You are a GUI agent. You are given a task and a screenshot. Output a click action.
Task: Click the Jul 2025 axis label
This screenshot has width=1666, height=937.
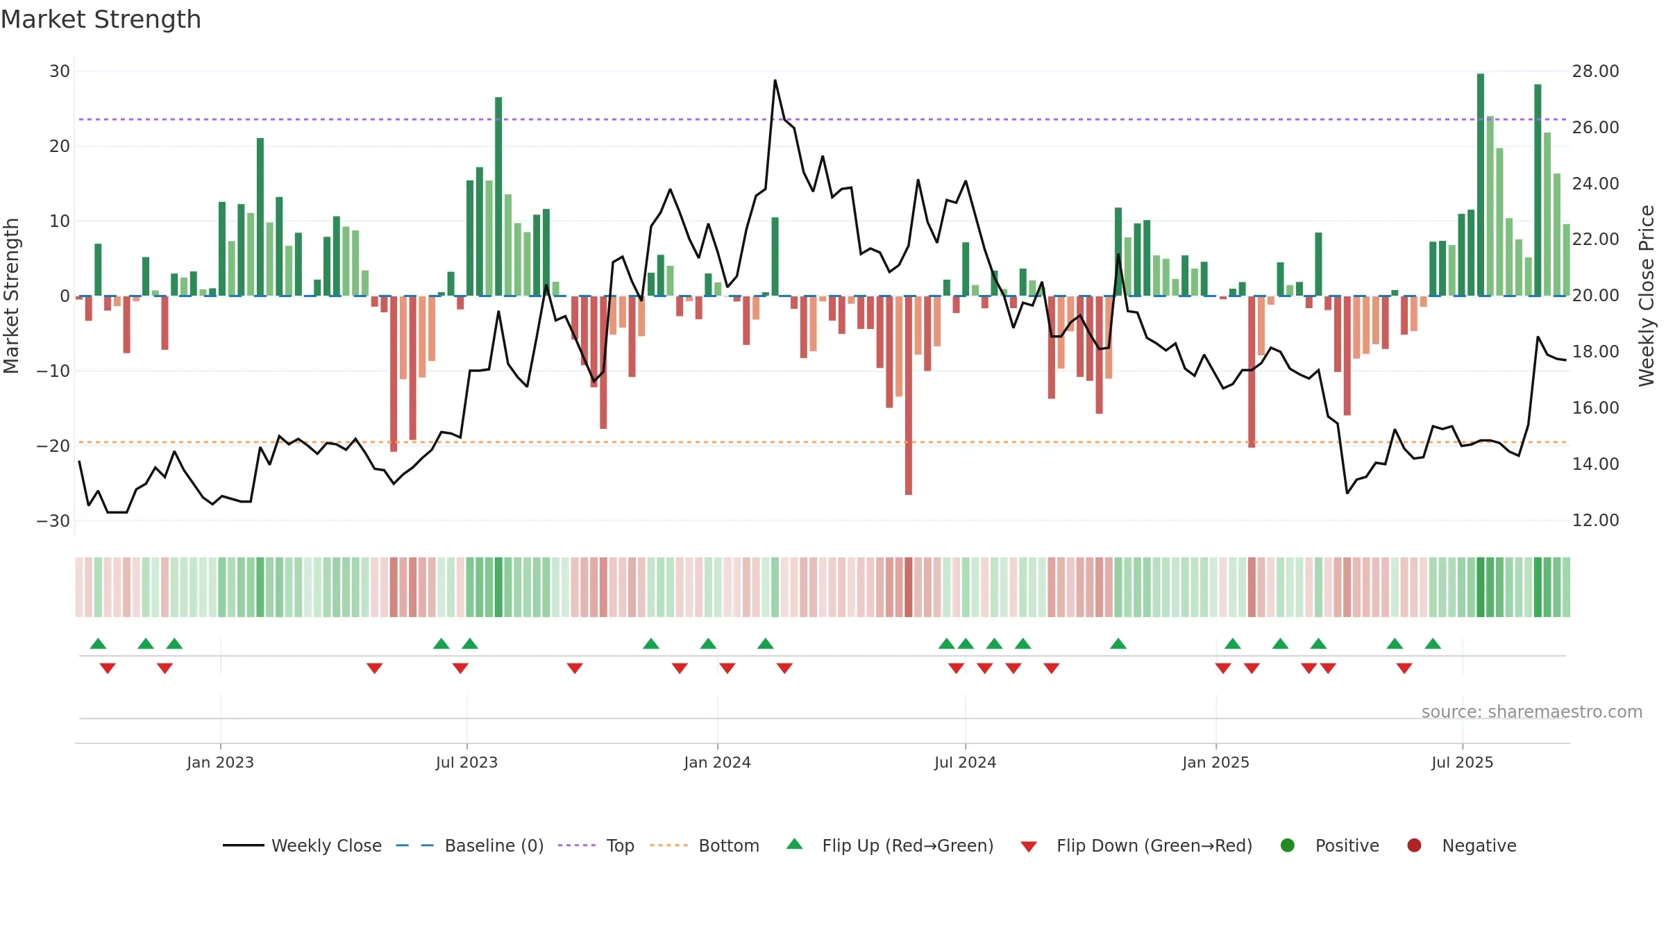tap(1462, 762)
